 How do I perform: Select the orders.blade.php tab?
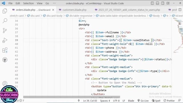click(31, 10)
